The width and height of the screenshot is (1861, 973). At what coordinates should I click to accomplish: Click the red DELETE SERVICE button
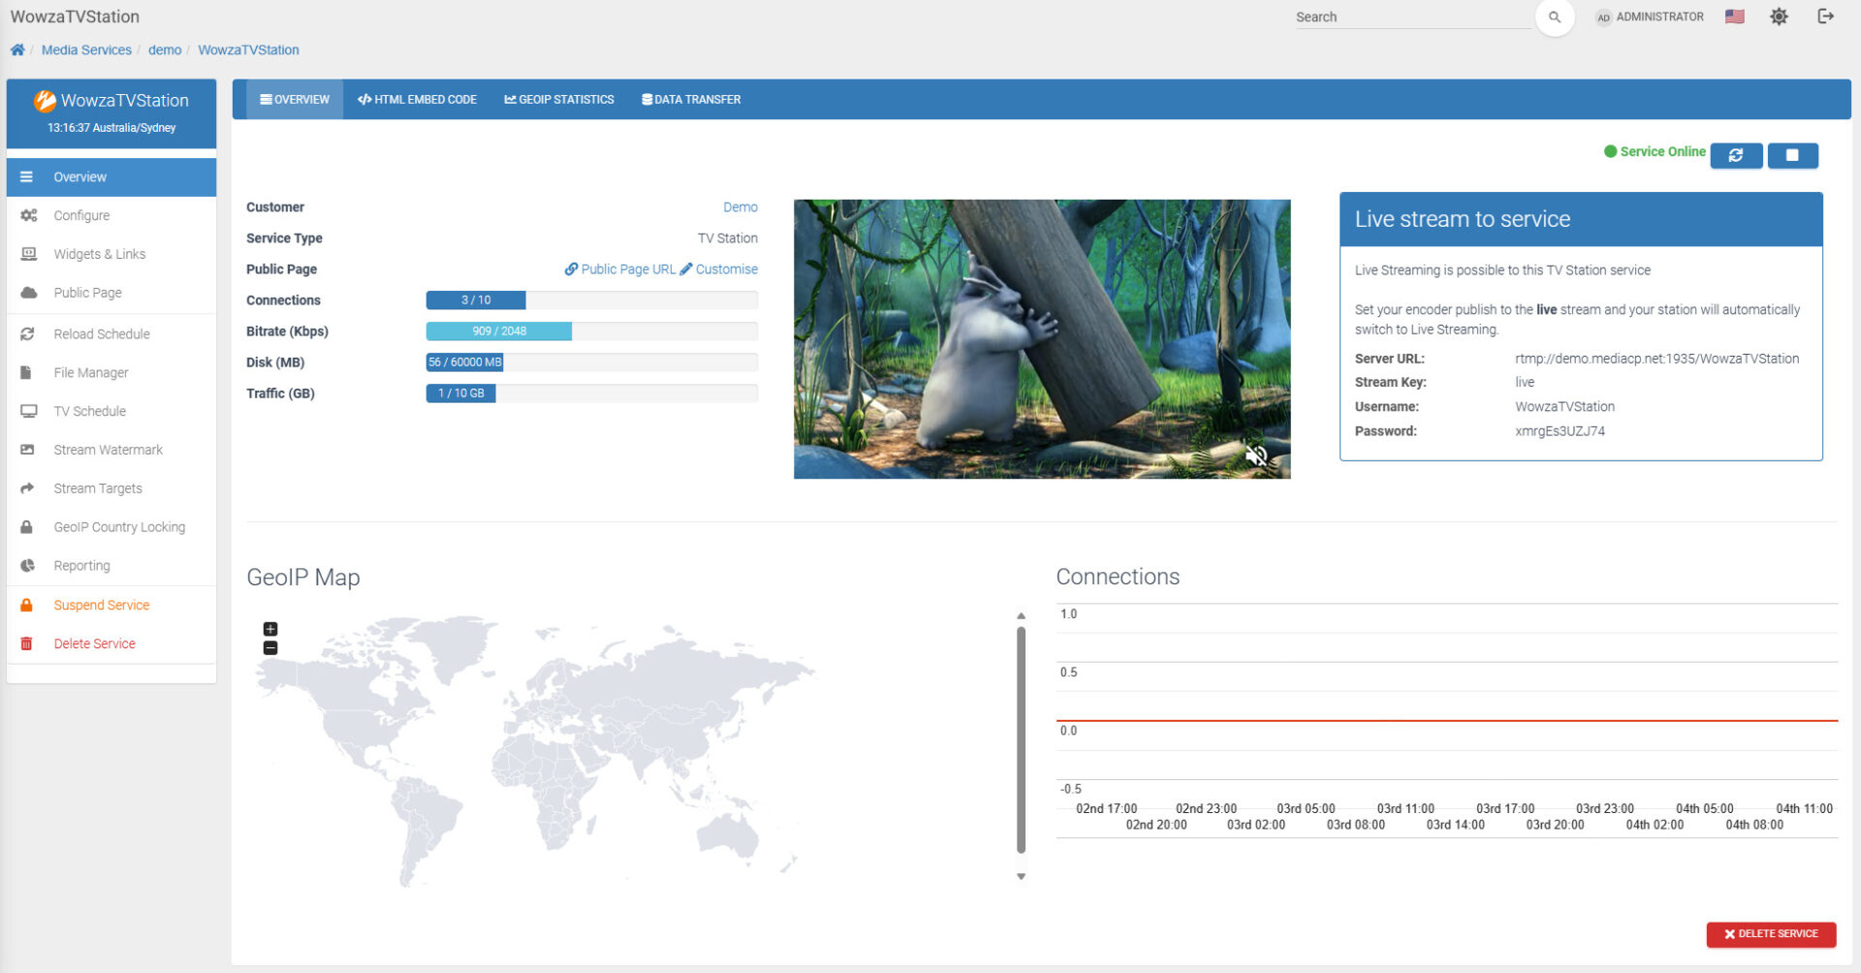[1771, 934]
